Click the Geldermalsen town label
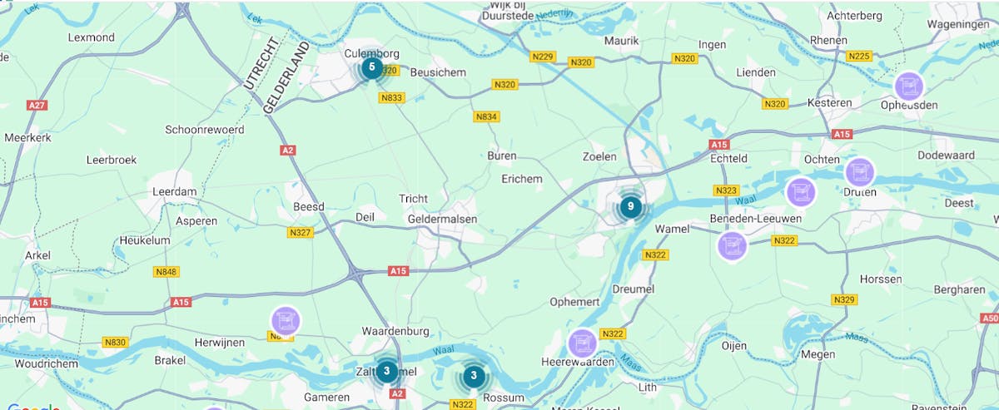The width and height of the screenshot is (999, 410). coord(442,219)
